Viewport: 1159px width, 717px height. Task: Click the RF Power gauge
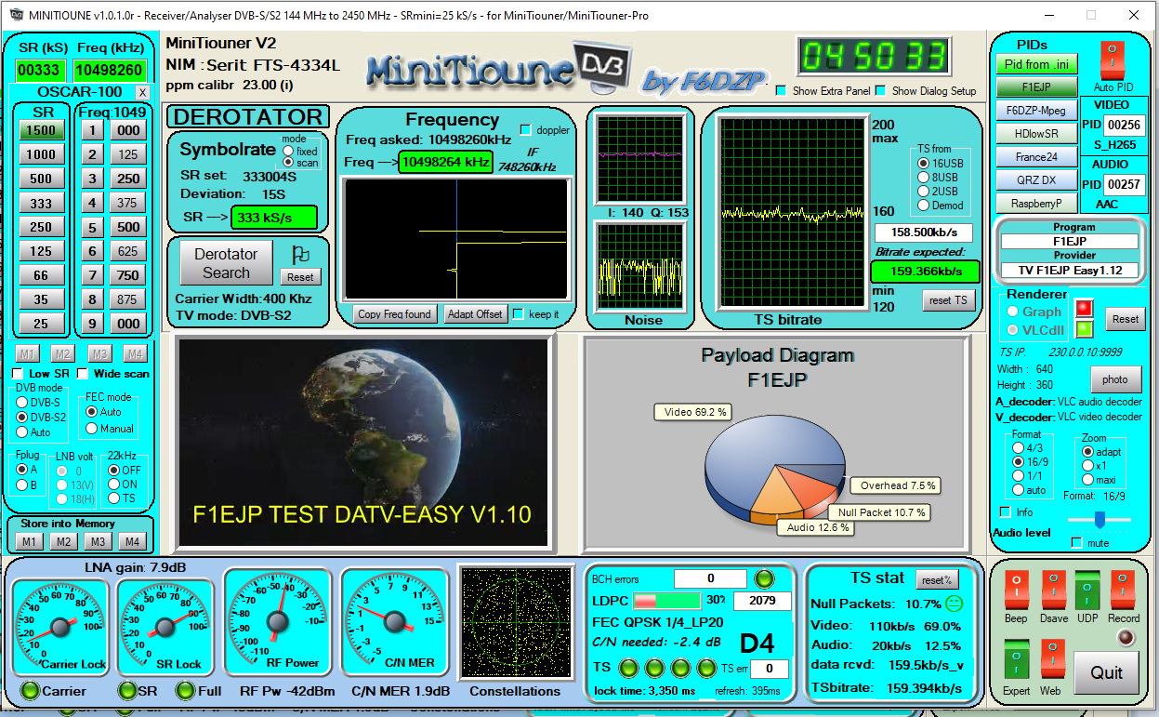277,620
